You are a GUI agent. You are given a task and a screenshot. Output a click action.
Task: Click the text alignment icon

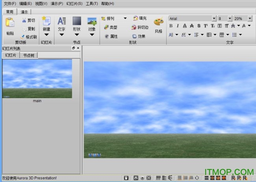click(209, 35)
